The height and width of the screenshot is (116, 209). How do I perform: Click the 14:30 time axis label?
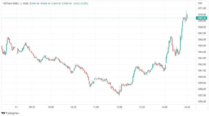pos(187,107)
